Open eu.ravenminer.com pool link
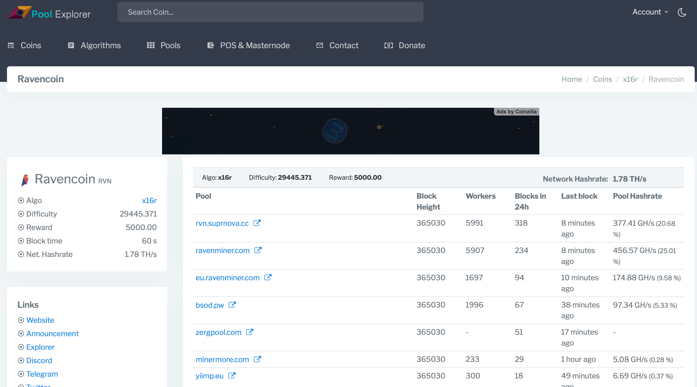Viewport: 697px width, 387px height. click(227, 277)
